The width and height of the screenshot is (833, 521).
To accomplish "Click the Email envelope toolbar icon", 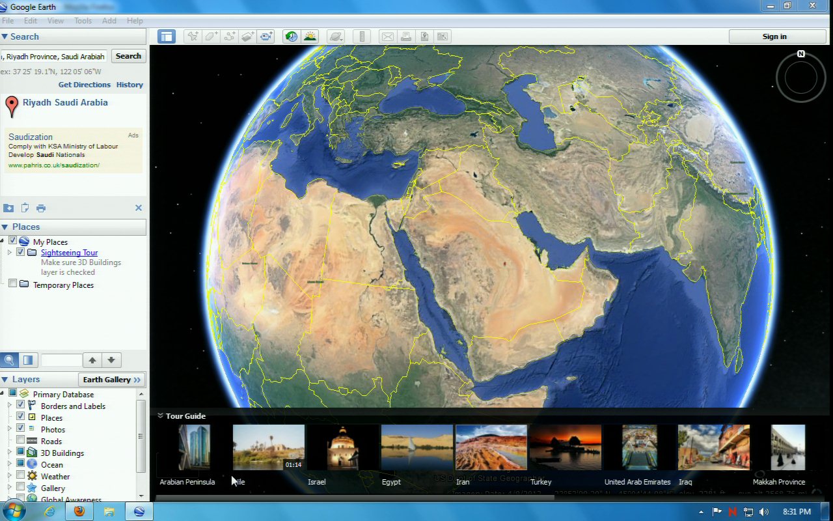I will tap(388, 36).
